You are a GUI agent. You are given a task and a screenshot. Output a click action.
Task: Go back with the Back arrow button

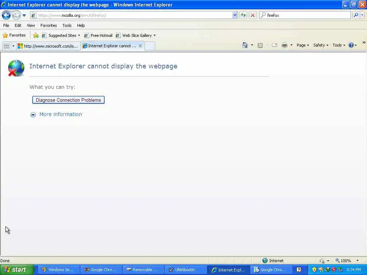tap(6, 15)
